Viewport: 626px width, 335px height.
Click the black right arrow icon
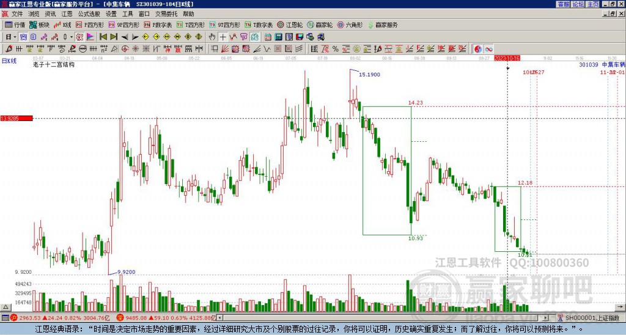pos(135,37)
